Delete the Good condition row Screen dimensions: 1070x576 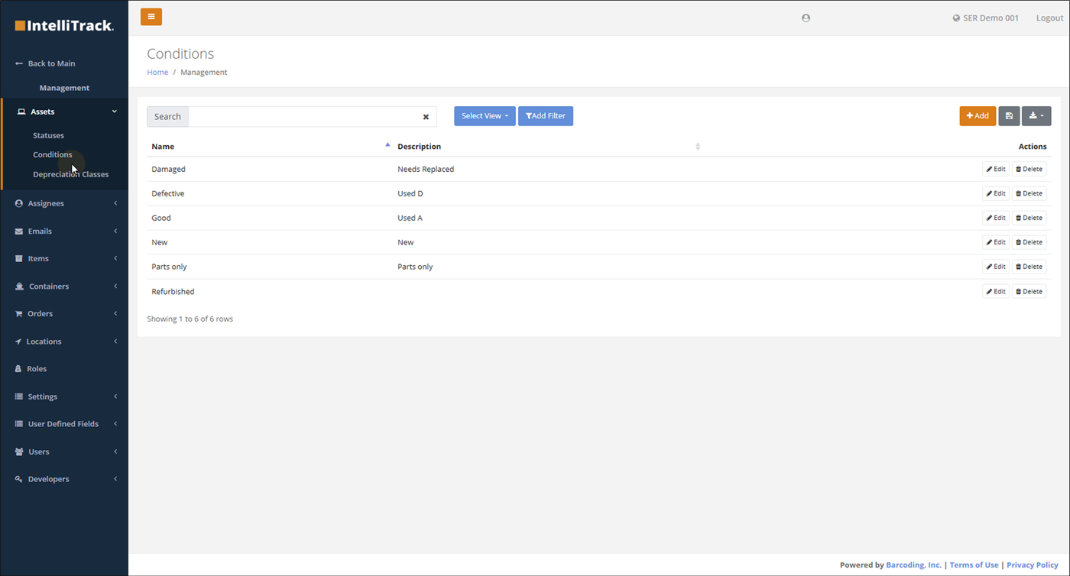pyautogui.click(x=1029, y=218)
